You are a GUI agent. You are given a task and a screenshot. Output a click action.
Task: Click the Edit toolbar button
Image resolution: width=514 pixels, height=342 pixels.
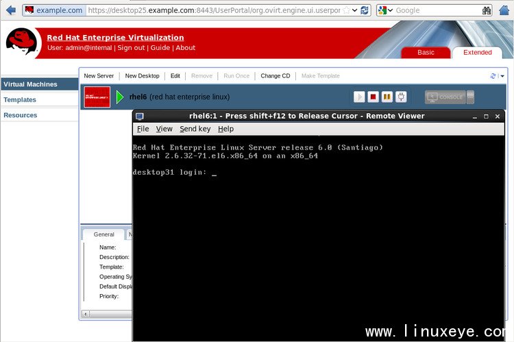pyautogui.click(x=175, y=76)
